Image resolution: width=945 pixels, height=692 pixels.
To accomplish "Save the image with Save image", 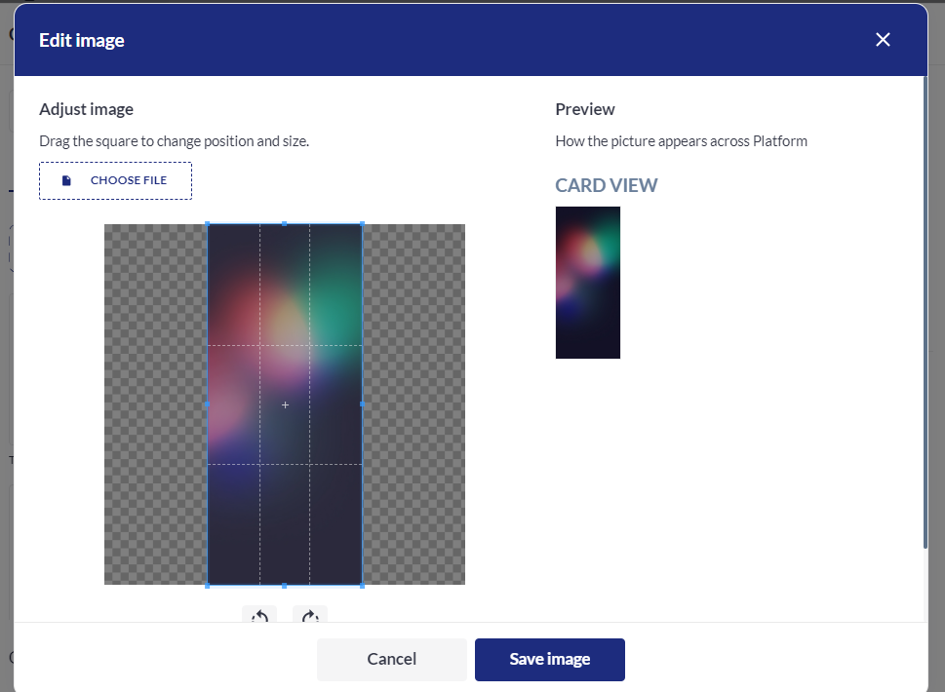I will 549,660.
